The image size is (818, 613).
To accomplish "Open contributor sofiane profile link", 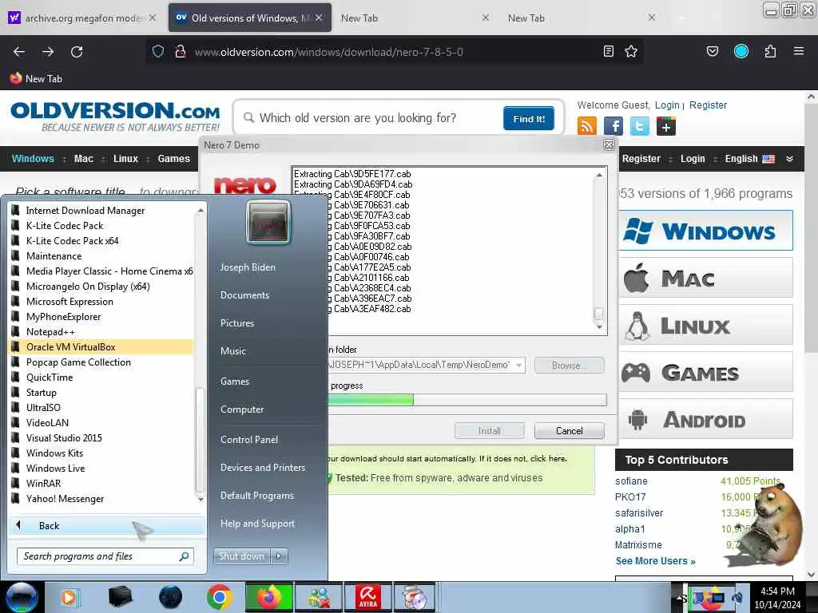I will pyautogui.click(x=631, y=481).
